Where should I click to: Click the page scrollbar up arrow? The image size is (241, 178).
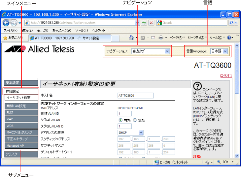click(x=237, y=46)
